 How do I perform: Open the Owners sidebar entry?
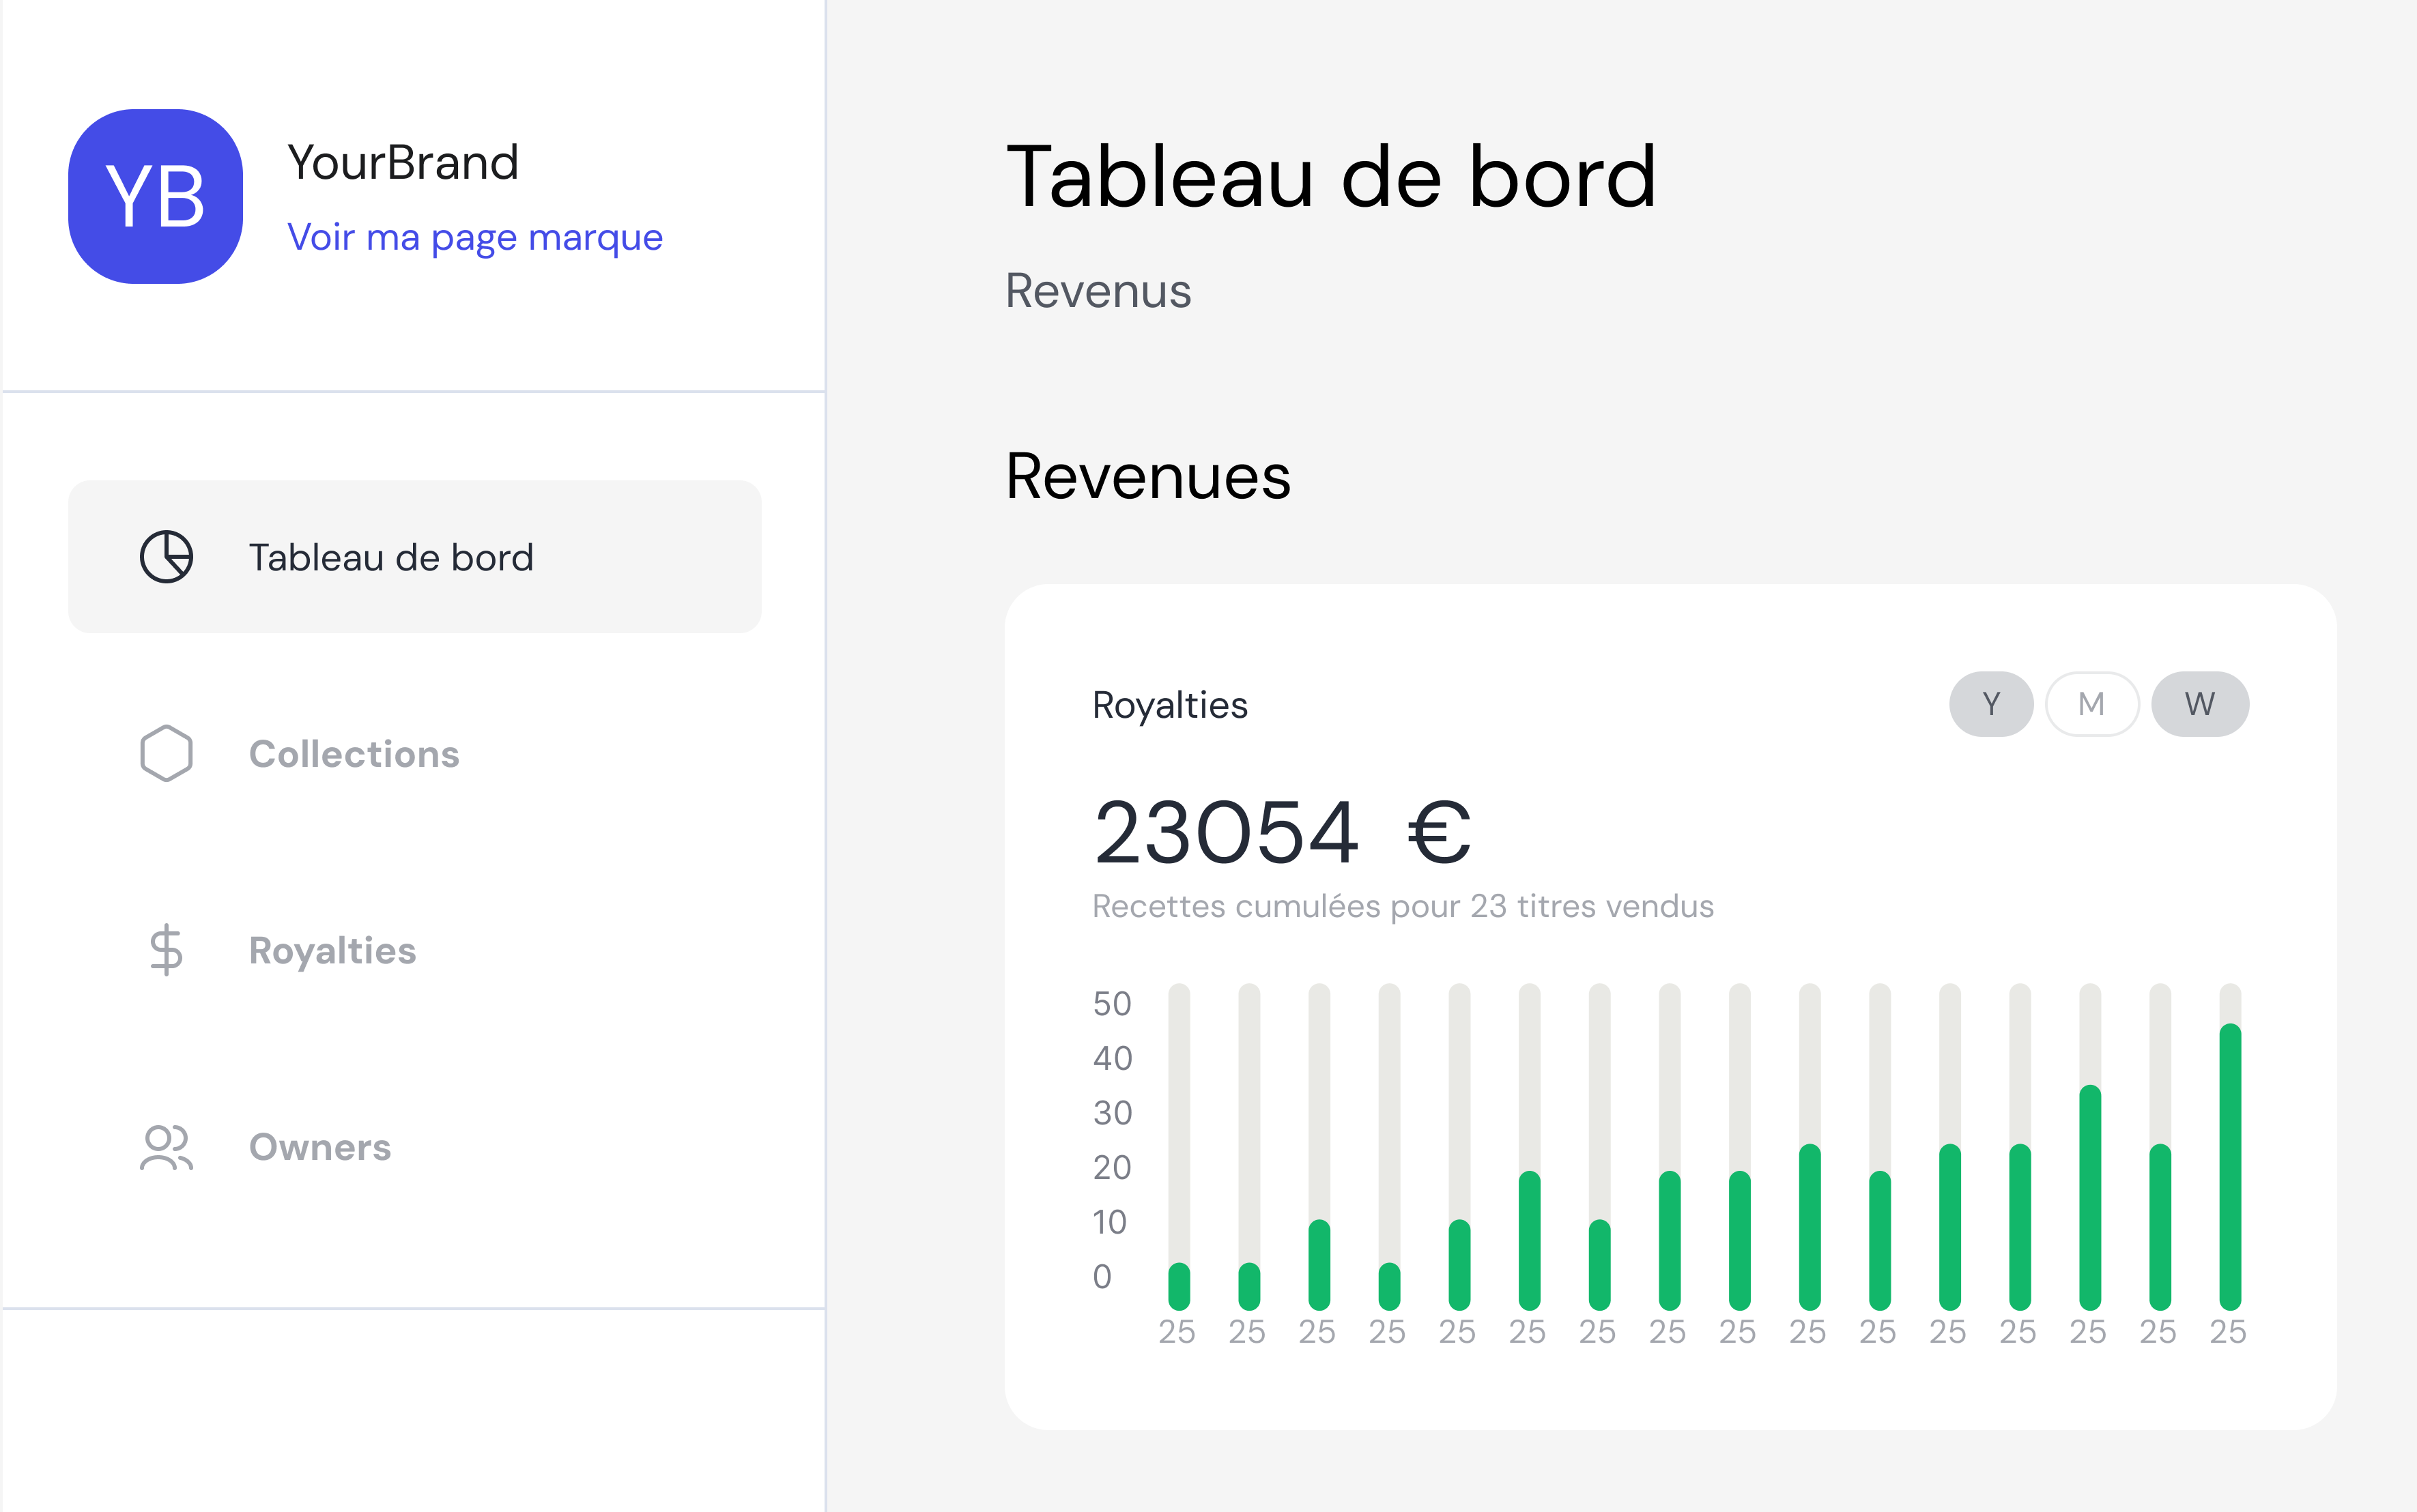point(320,1147)
